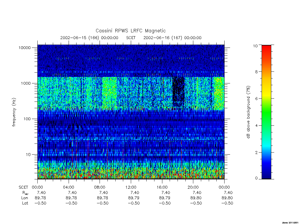The height and width of the screenshot is (224, 299).
Task: Click the bright yellow-green patch near 09:00 at 1000 Hz
Action: pyautogui.click(x=109, y=91)
